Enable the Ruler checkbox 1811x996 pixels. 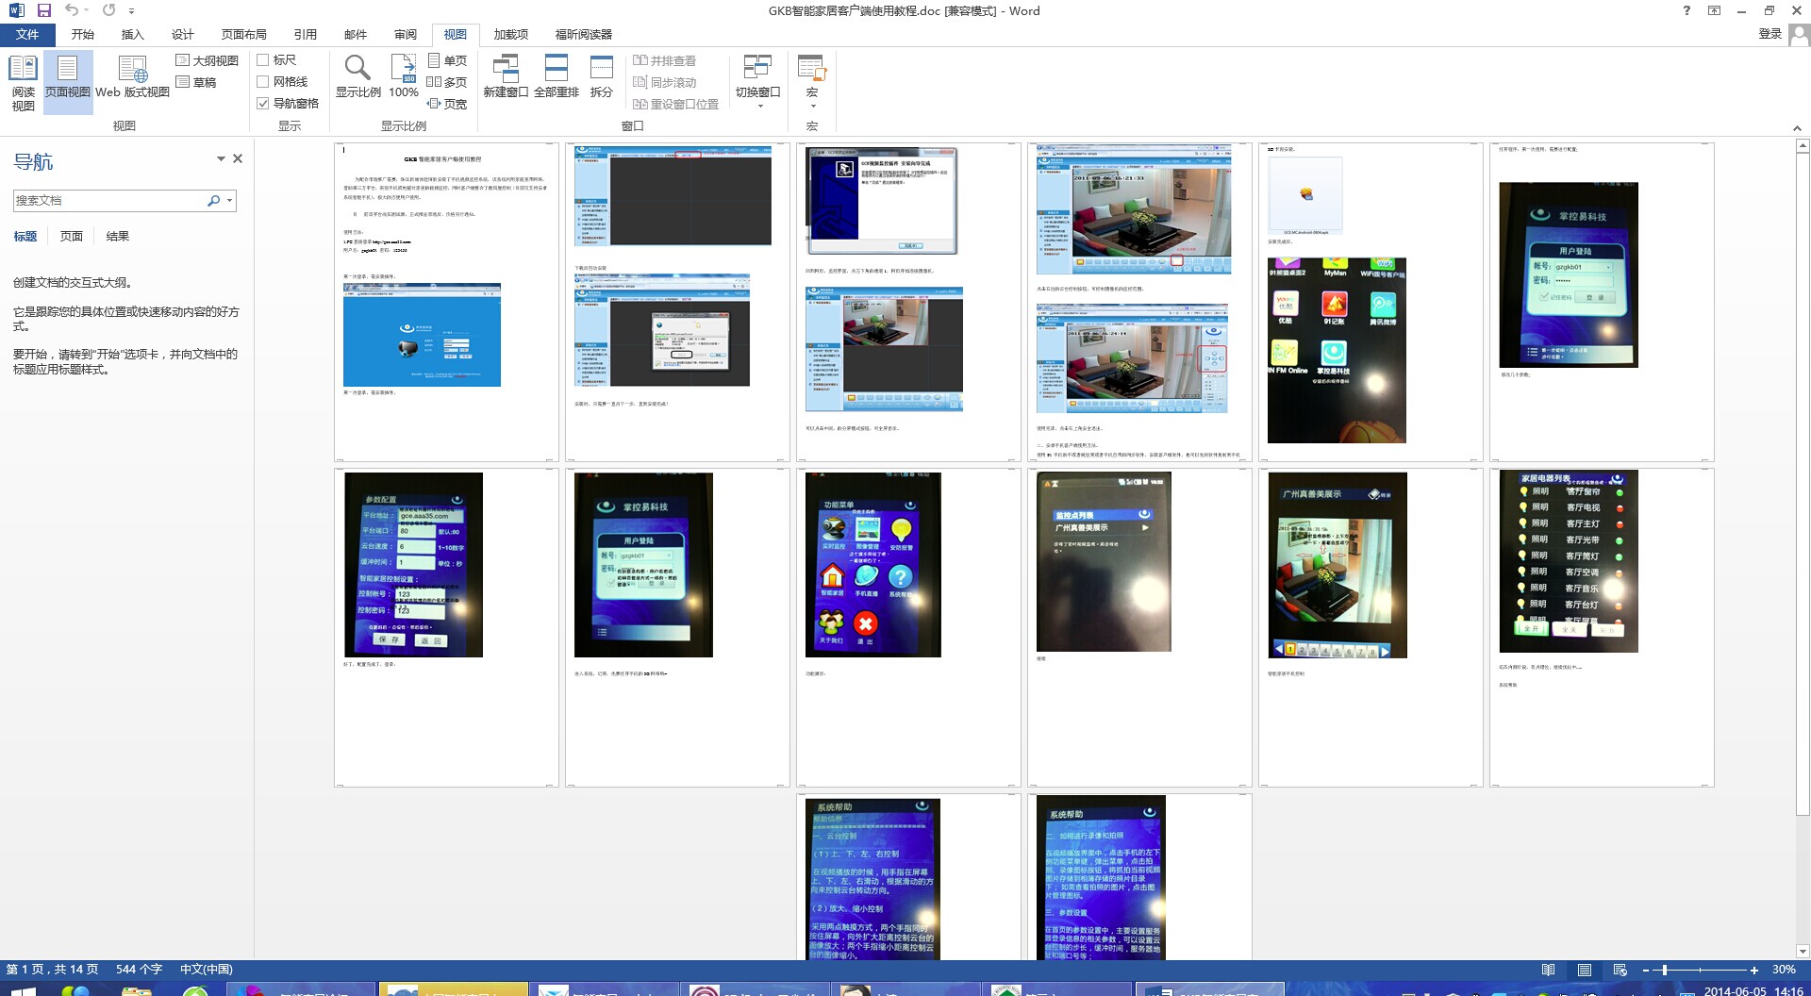(263, 60)
